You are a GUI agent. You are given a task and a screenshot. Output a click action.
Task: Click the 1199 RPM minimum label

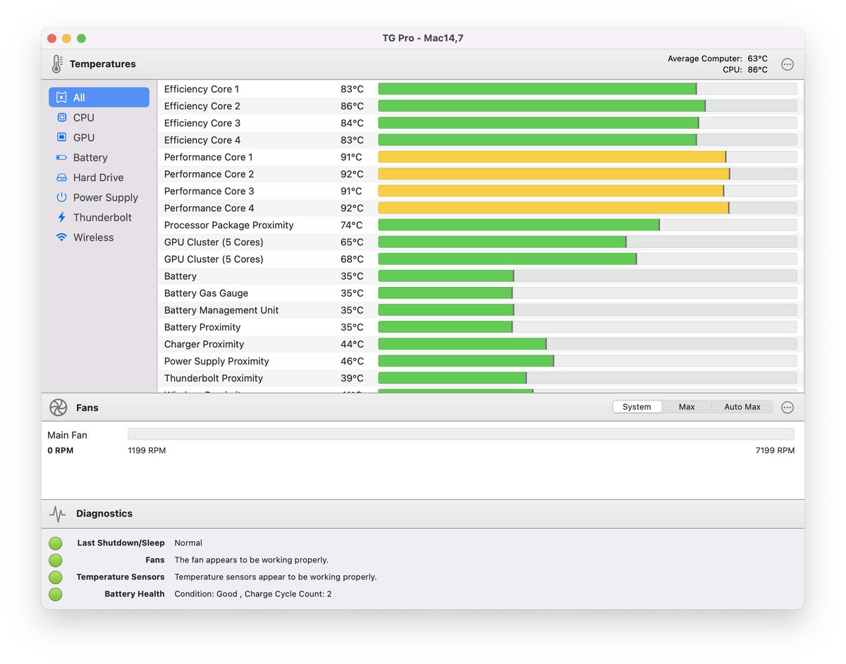pos(147,450)
